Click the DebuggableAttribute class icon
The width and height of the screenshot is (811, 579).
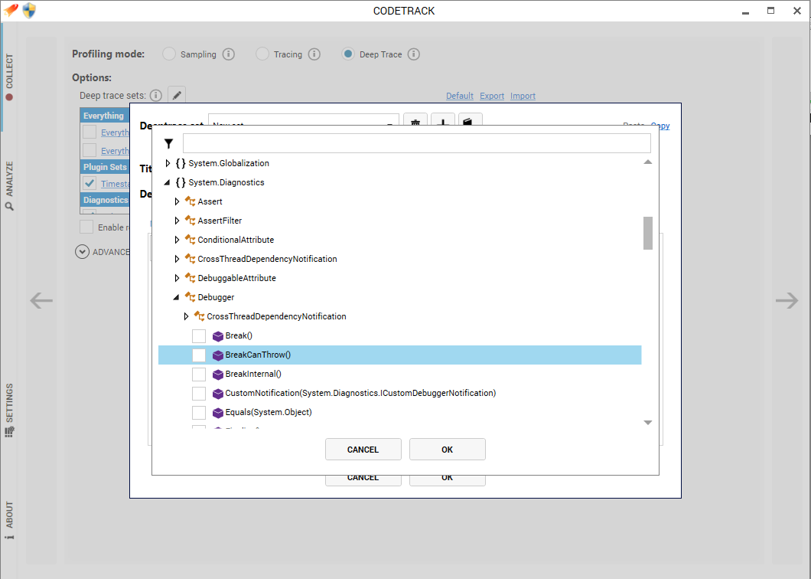pos(191,278)
